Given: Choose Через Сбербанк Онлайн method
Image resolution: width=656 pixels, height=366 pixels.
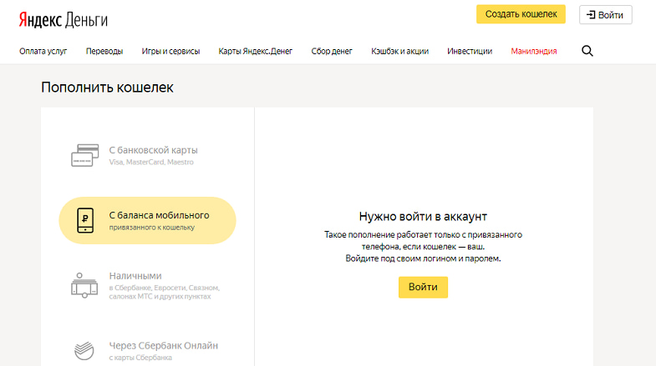Looking at the screenshot, I should [148, 350].
